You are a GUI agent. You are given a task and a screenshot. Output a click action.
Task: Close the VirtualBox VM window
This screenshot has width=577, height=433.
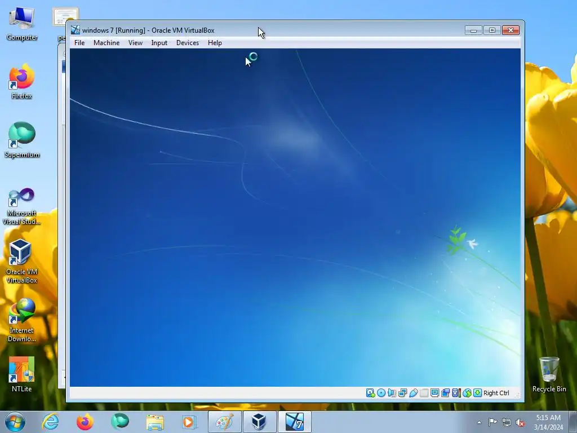[511, 30]
